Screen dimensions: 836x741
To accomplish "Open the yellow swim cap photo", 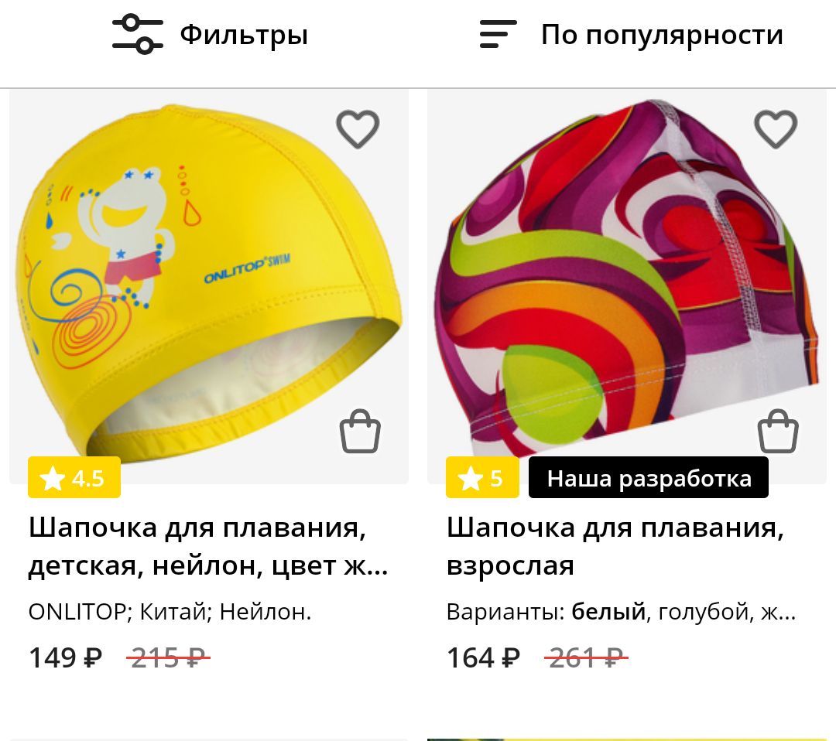I will click(209, 287).
